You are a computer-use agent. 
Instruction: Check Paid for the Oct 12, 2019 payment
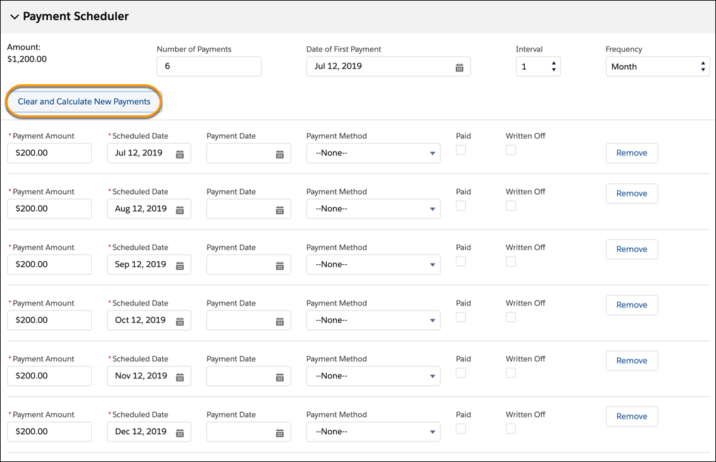pos(461,317)
